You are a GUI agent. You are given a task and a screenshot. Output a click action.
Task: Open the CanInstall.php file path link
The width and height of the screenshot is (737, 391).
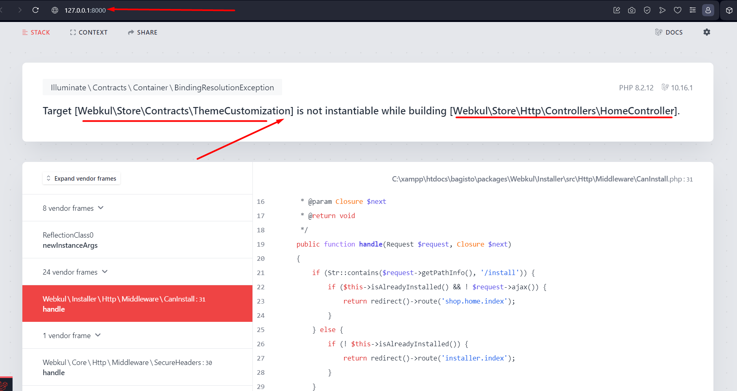click(x=542, y=179)
